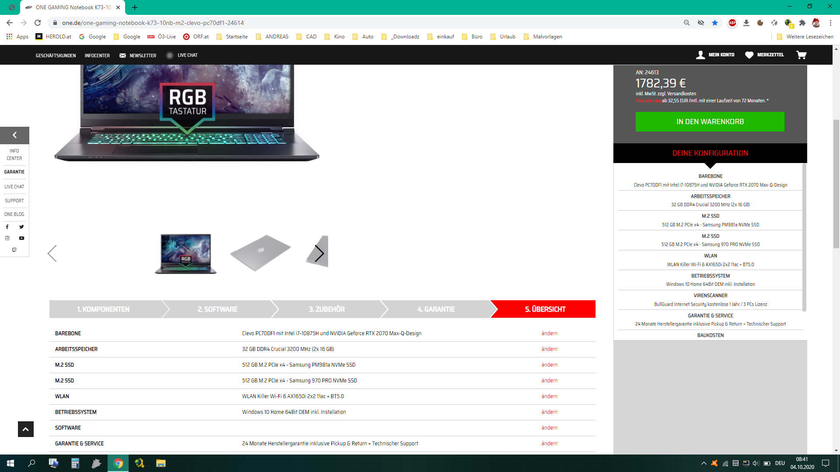The width and height of the screenshot is (840, 472).
Task: Show the next product image
Action: pyautogui.click(x=319, y=253)
